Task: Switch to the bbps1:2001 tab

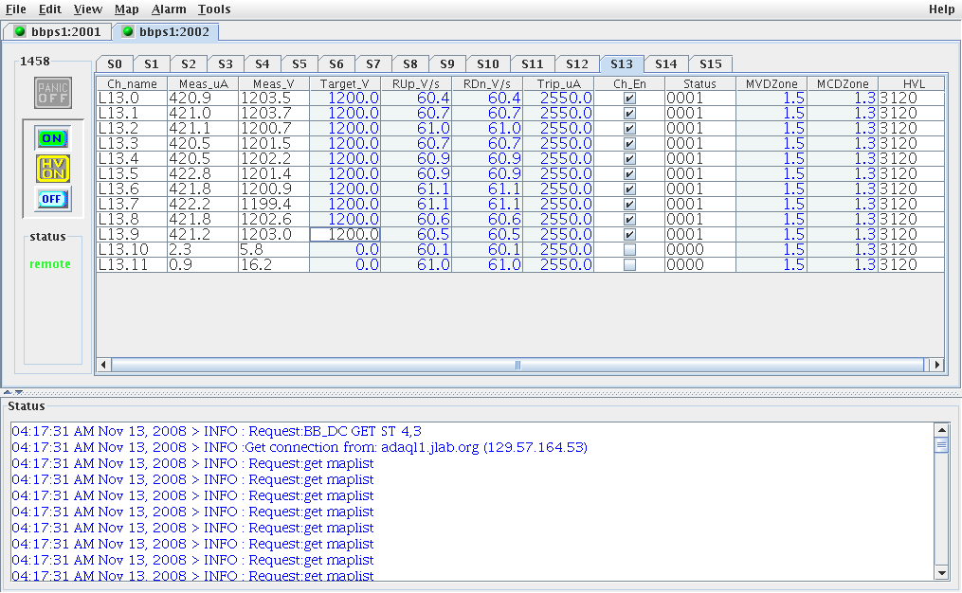Action: (x=58, y=31)
